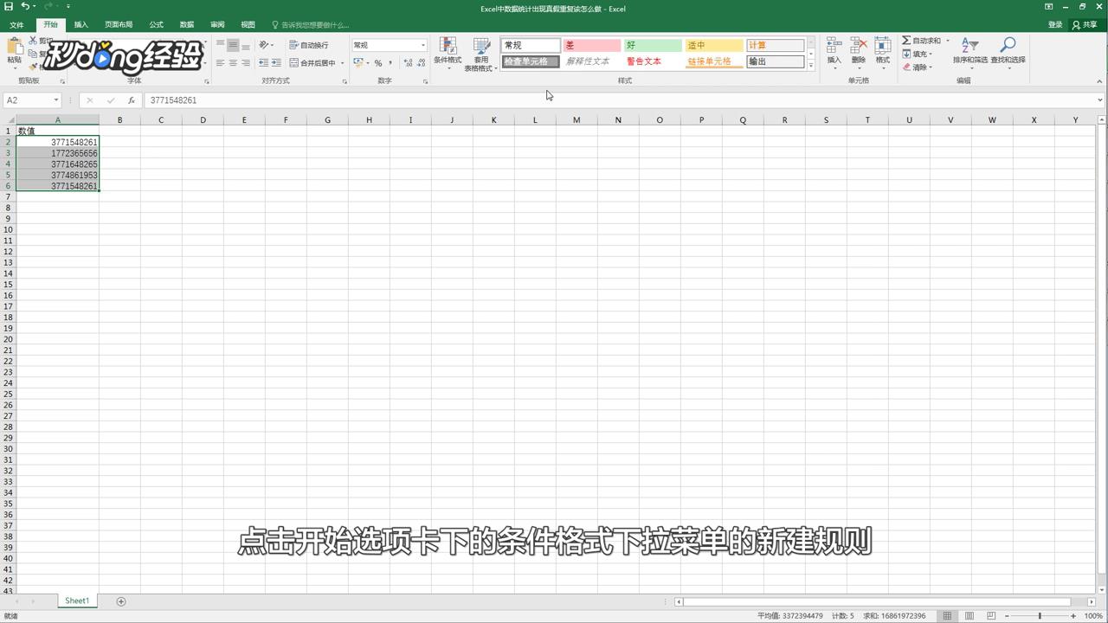Click the AutoSum (自动求和) sigma icon
Image resolution: width=1108 pixels, height=623 pixels.
(906, 41)
